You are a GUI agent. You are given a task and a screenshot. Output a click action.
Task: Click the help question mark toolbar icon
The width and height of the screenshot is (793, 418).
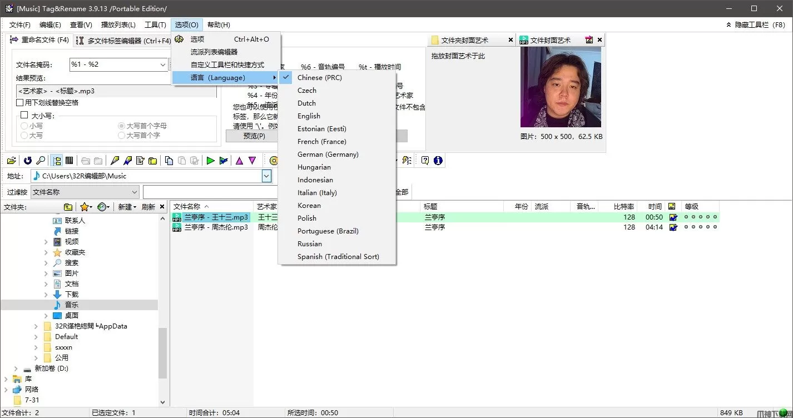click(425, 161)
